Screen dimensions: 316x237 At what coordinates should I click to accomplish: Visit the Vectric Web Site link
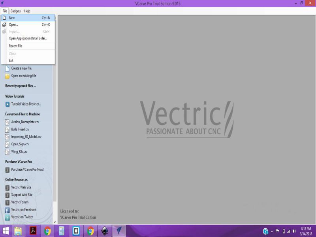[21, 187]
